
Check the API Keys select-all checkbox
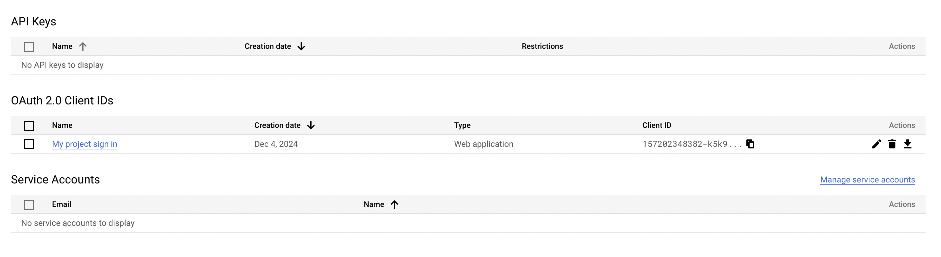[29, 47]
